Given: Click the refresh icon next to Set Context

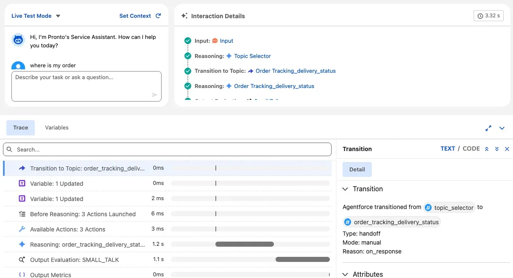Looking at the screenshot, I should click(158, 16).
